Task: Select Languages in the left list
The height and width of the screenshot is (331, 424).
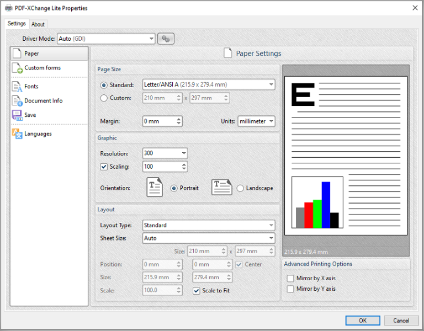Action: (x=49, y=134)
